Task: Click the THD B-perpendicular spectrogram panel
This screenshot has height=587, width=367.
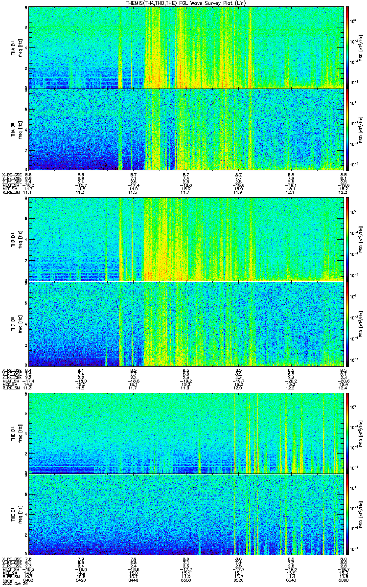Action: (185, 239)
